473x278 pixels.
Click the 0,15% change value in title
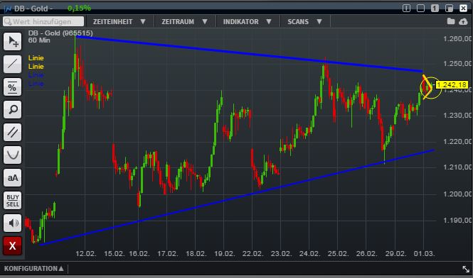[x=79, y=8]
